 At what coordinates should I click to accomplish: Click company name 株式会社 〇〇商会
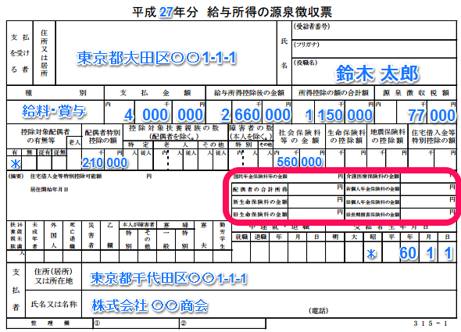click(150, 305)
